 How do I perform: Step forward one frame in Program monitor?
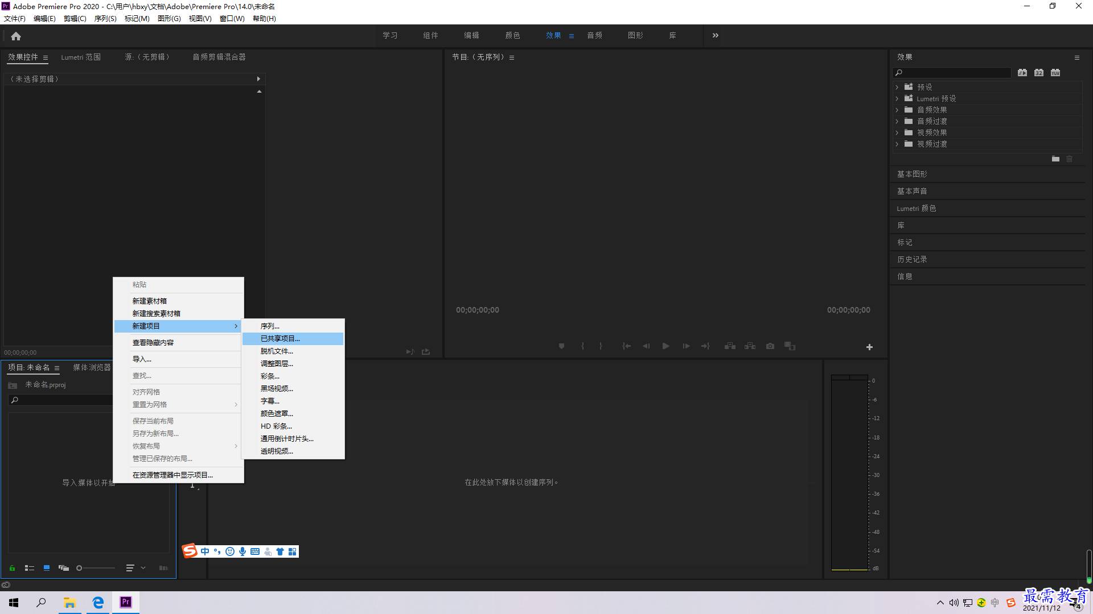[686, 346]
